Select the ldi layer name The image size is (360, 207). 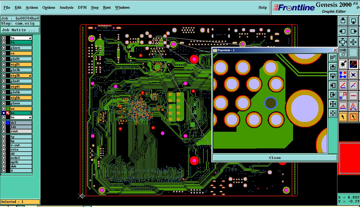21,127
